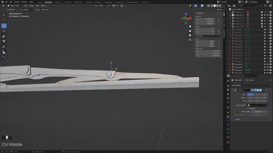The height and width of the screenshot is (153, 273).
Task: Select Plane.041 in the outliner
Action: 238,70
